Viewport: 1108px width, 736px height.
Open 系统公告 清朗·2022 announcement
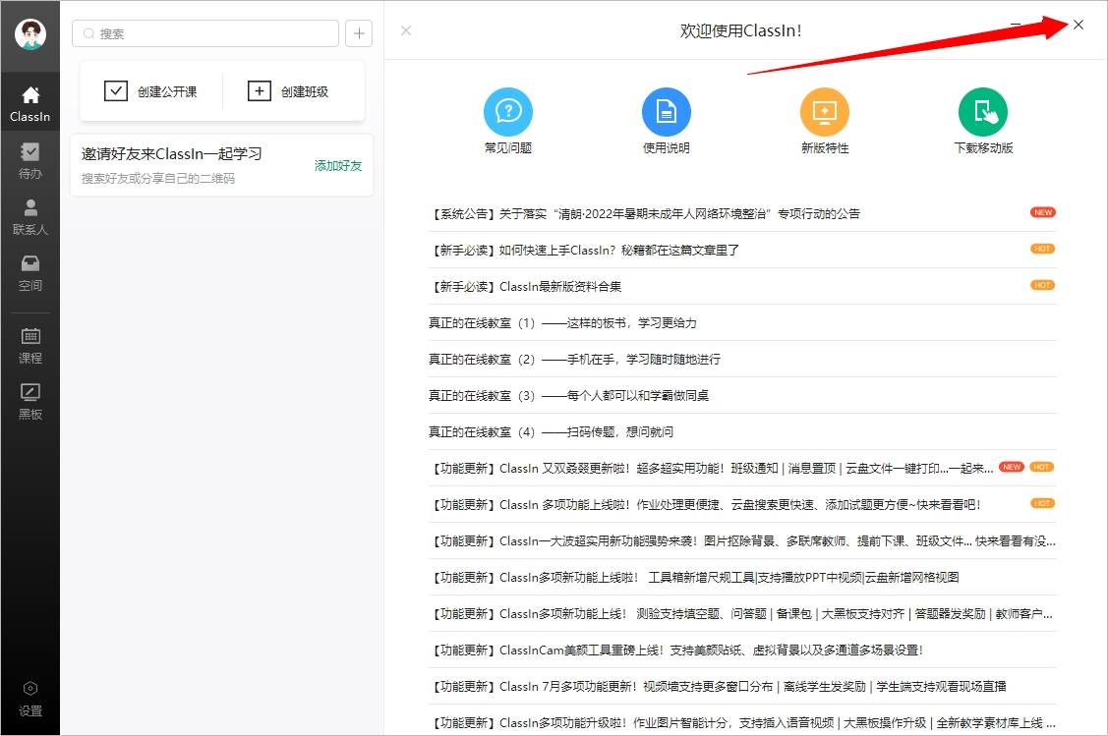[742, 213]
